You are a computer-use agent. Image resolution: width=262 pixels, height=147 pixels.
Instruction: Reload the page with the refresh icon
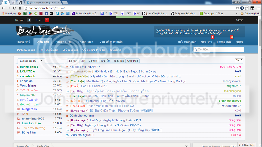click(x=14, y=8)
